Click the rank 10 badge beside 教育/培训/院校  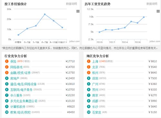[x=7, y=112]
